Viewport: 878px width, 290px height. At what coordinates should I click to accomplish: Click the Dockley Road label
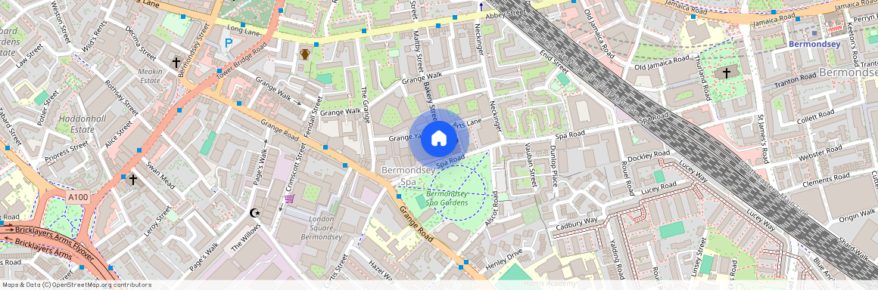tap(649, 156)
